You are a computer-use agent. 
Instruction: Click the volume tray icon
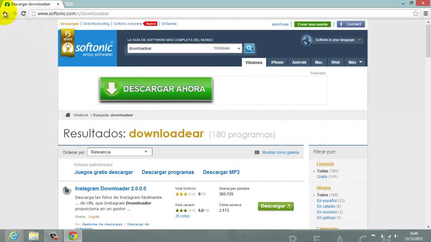click(396, 236)
